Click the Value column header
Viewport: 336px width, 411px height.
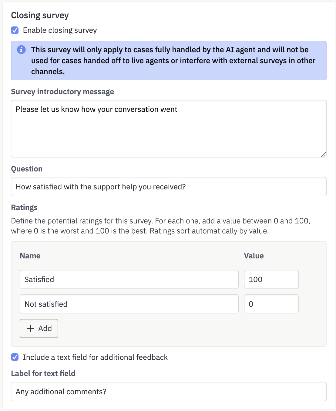tap(254, 256)
